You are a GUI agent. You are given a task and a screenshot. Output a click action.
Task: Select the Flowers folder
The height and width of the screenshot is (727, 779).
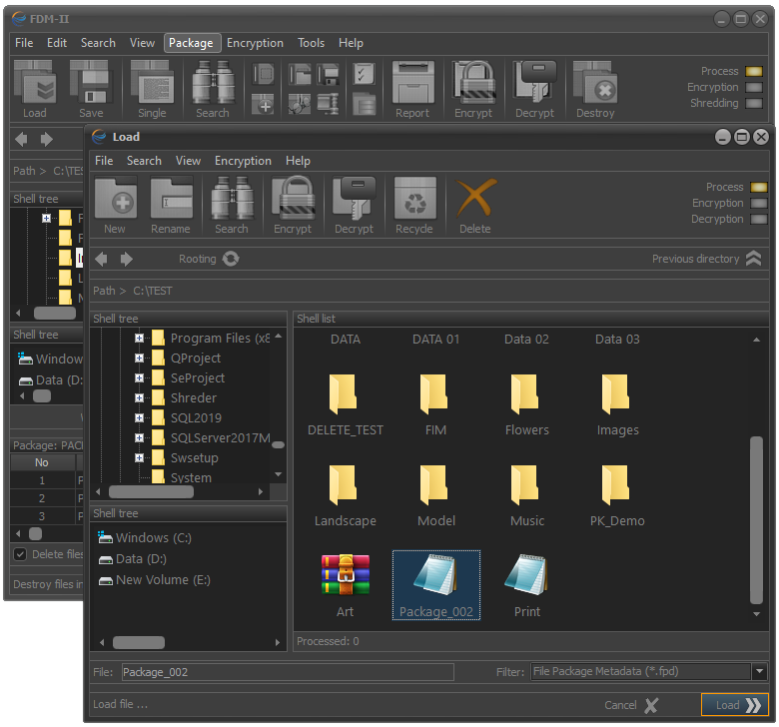(x=526, y=405)
